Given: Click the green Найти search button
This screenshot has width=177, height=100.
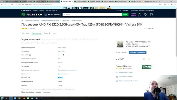Looking at the screenshot, I should (x=125, y=14).
